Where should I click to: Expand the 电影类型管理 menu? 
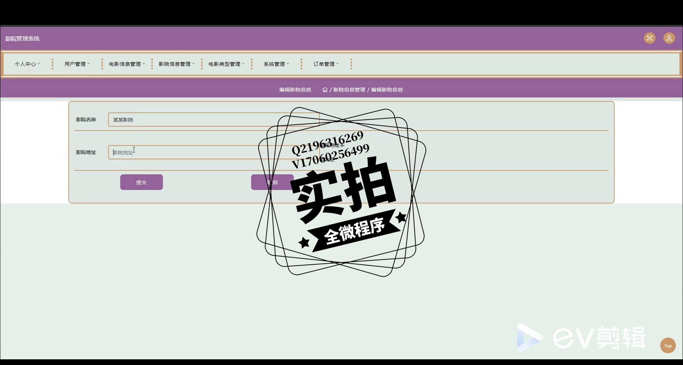[x=227, y=64]
